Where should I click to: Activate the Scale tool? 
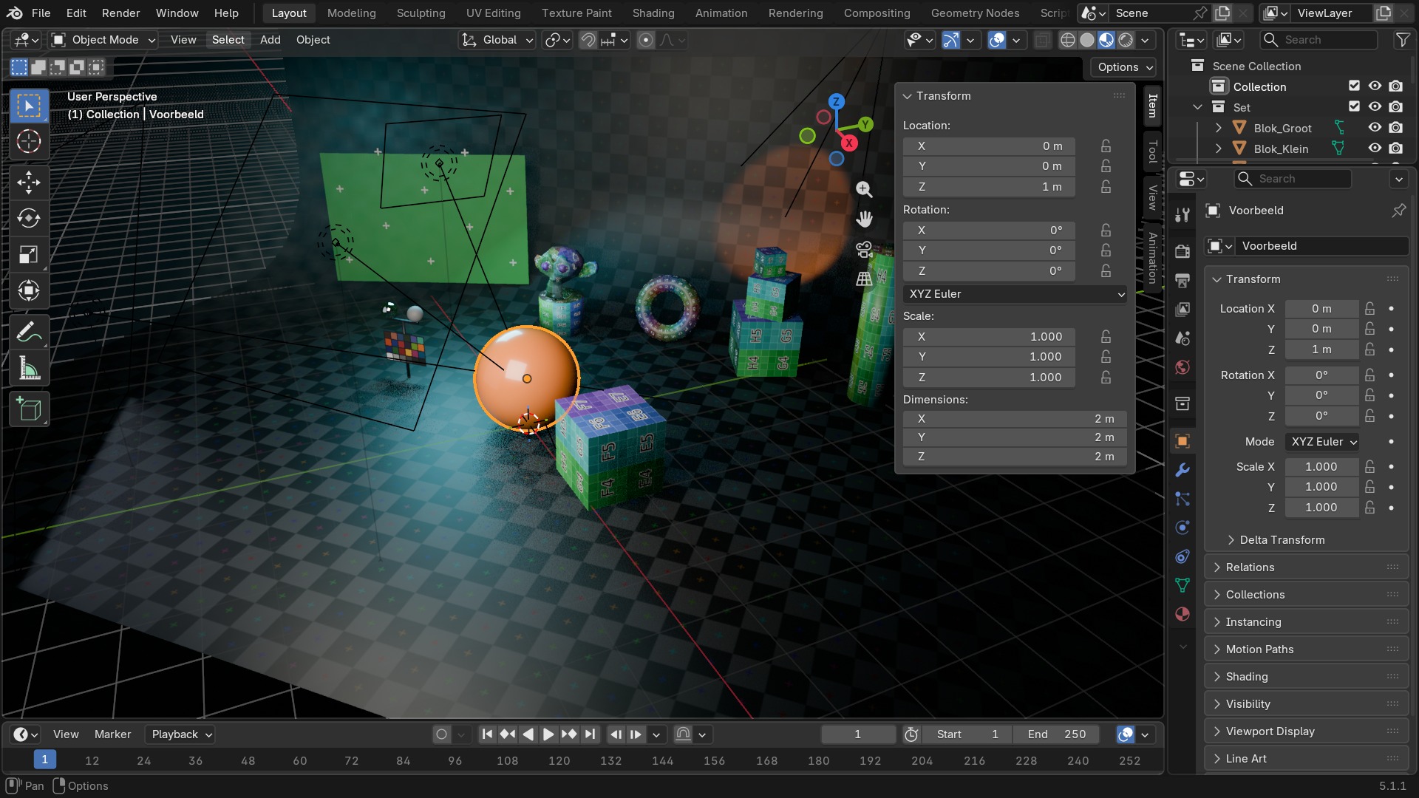tap(29, 255)
